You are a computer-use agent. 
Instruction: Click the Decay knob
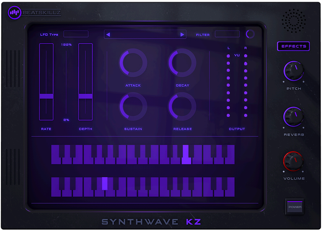click(x=182, y=63)
